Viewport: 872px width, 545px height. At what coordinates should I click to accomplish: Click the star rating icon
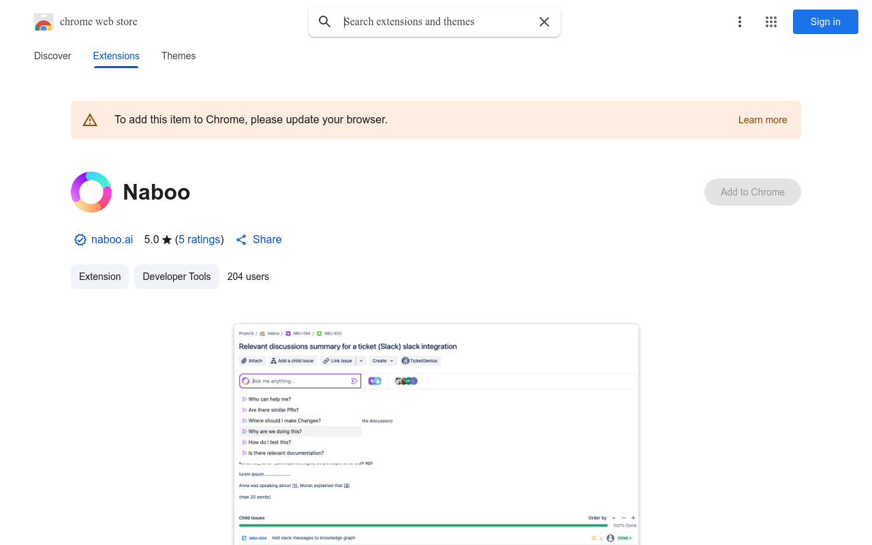167,240
